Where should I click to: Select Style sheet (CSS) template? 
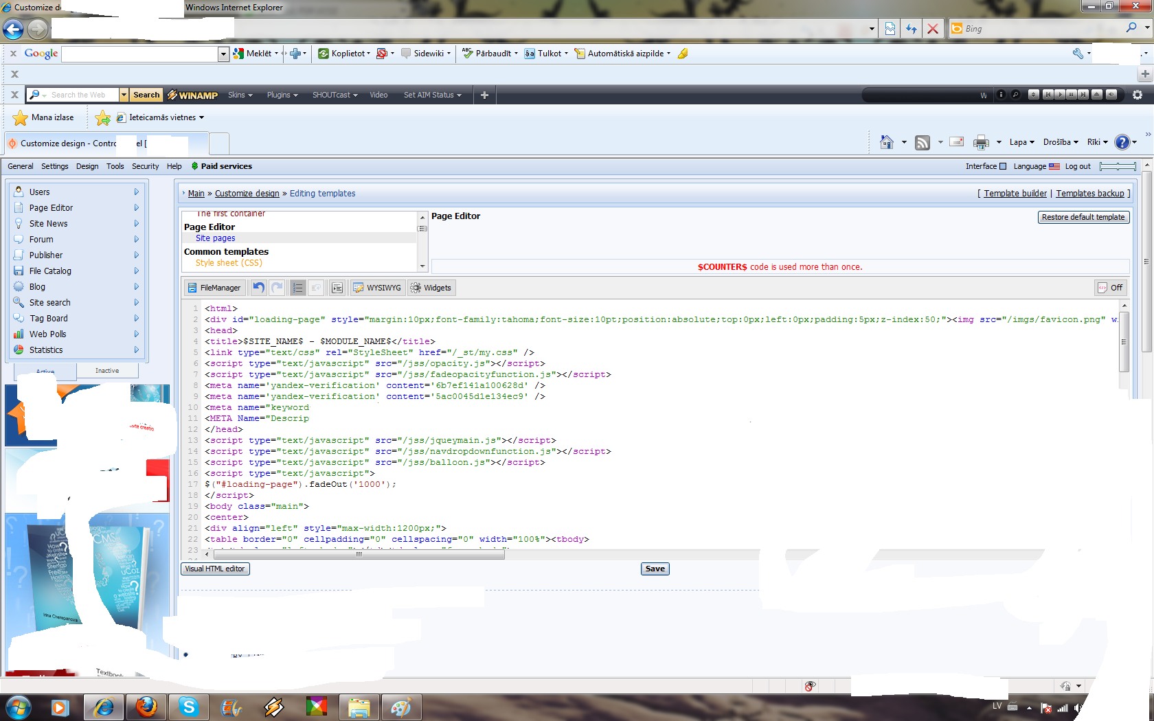pyautogui.click(x=229, y=263)
